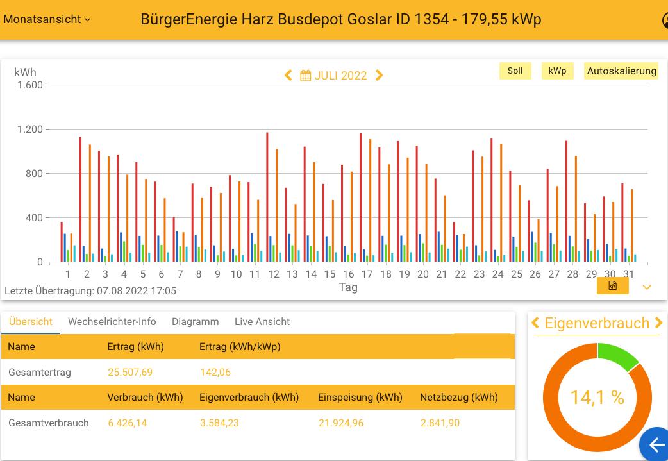Enable Autoskalierung for the chart
The image size is (668, 461).
click(x=621, y=71)
